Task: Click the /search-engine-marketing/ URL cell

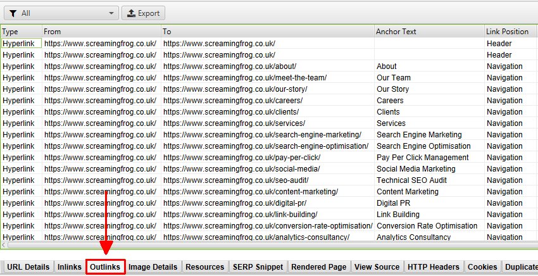Action: pos(268,135)
